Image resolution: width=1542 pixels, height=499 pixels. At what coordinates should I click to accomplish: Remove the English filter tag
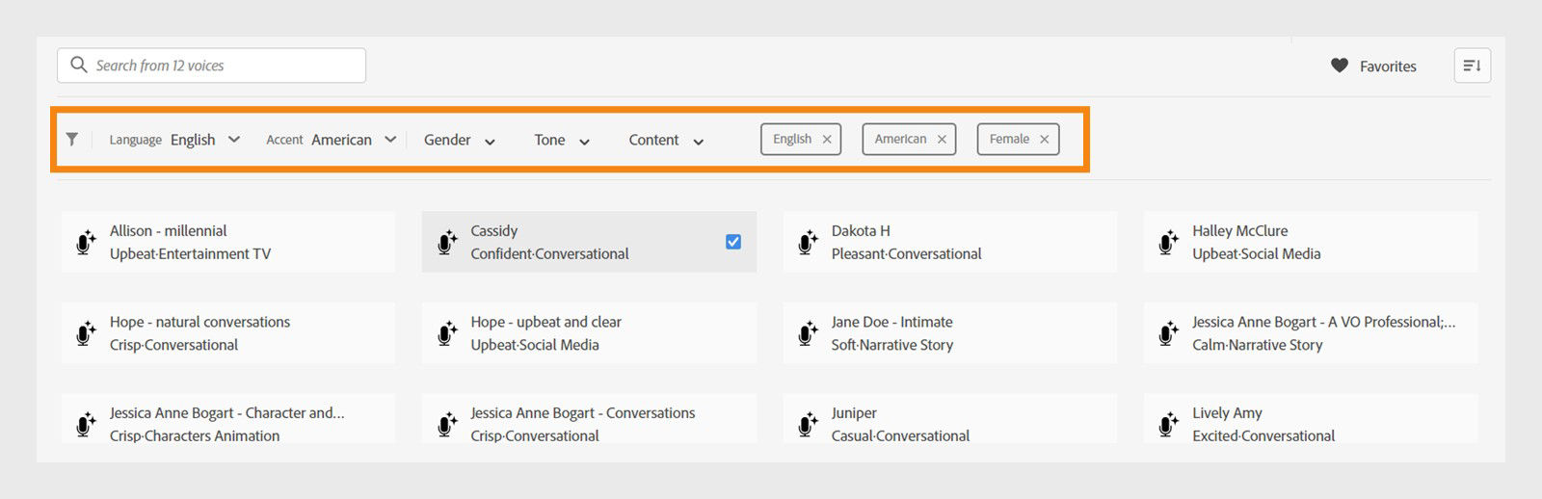(x=827, y=140)
